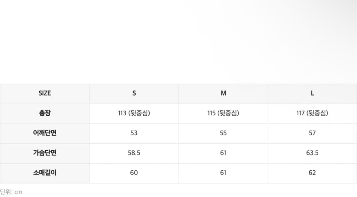Select the S size column header
357x197 pixels.
pyautogui.click(x=134, y=93)
